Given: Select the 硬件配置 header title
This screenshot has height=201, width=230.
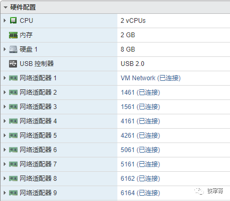Looking at the screenshot, I should click(23, 7).
